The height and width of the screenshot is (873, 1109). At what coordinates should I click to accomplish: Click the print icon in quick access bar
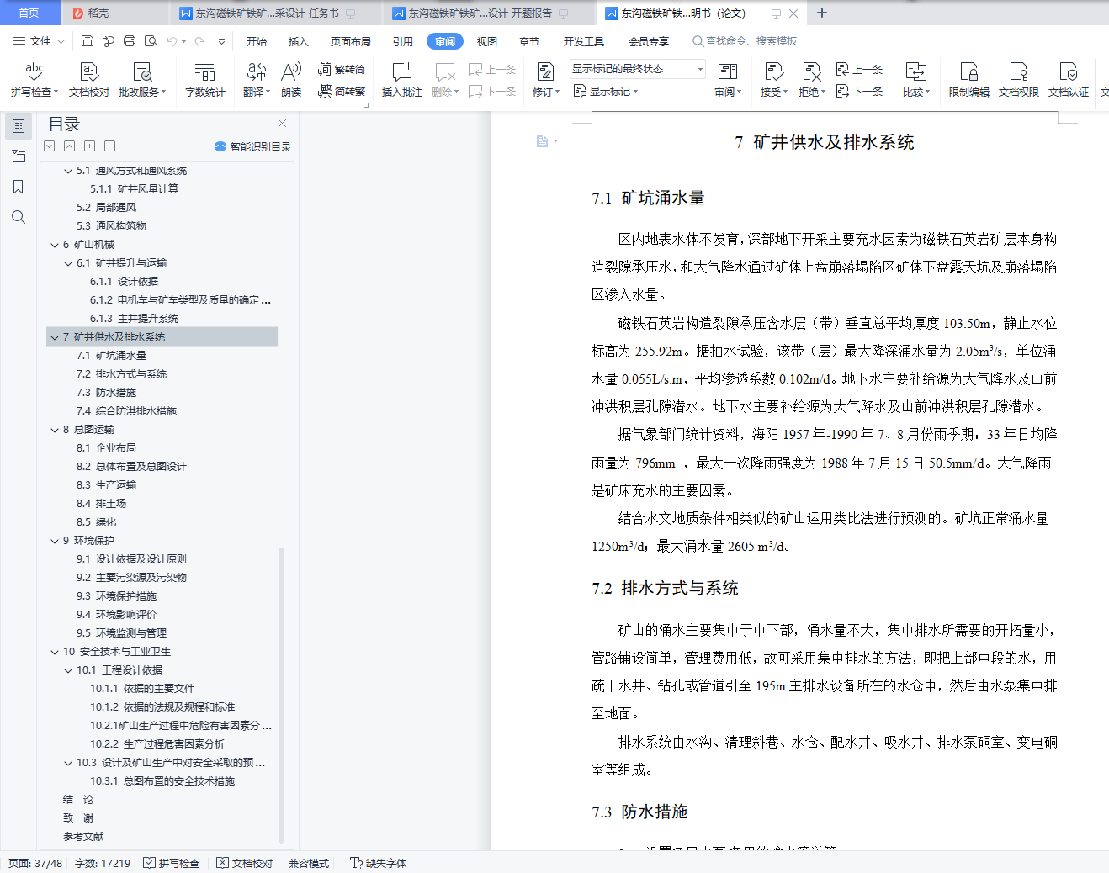coord(130,41)
